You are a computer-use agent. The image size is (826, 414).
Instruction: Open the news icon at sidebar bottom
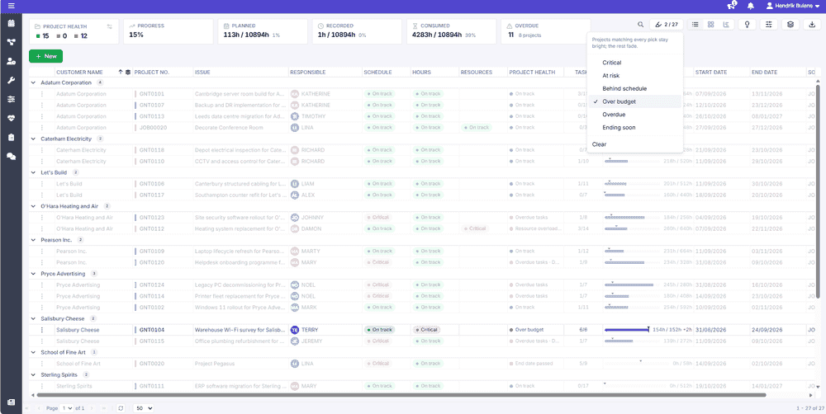point(11,402)
